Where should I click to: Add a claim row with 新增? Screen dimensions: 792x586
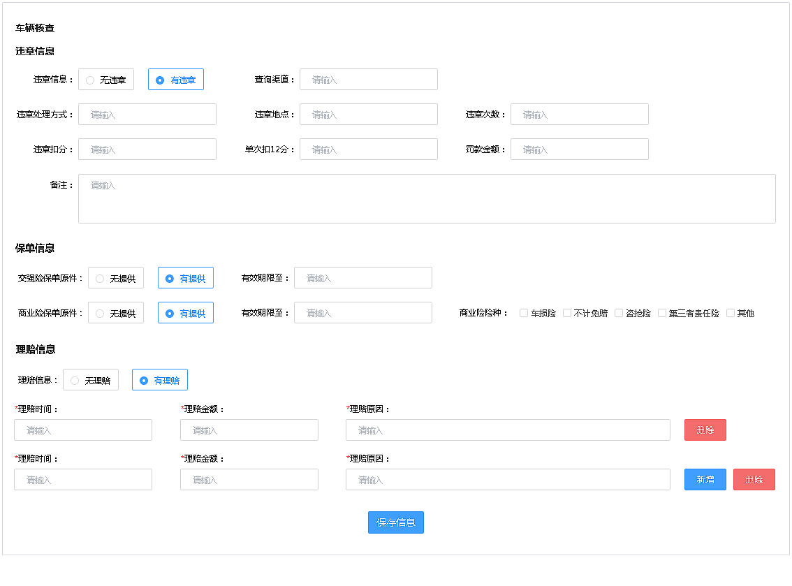[705, 479]
